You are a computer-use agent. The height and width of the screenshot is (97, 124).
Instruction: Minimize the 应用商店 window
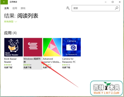pyautogui.click(x=106, y=2)
